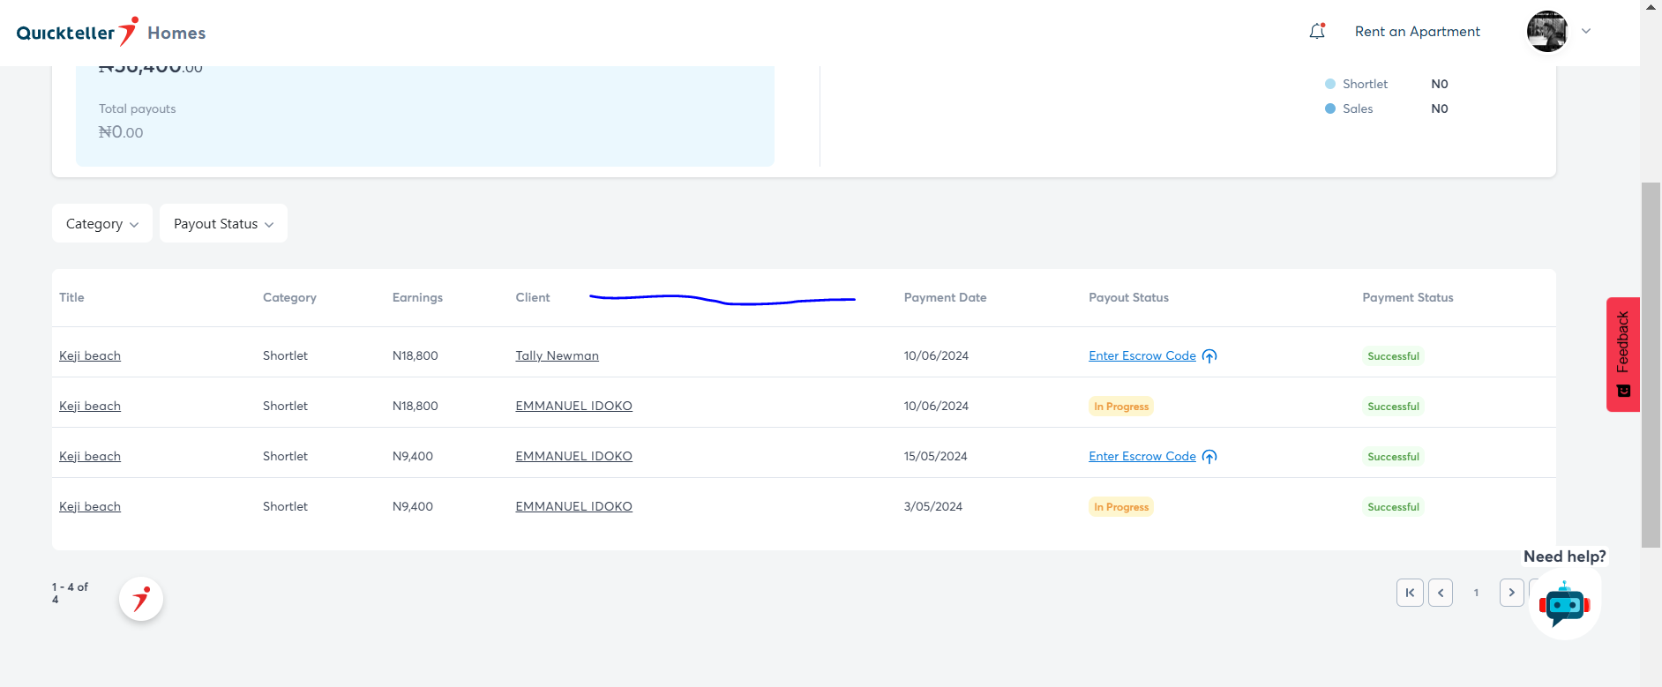Screen dimensions: 1662x687
Task: Open Rent an Apartment menu item
Action: point(1417,32)
